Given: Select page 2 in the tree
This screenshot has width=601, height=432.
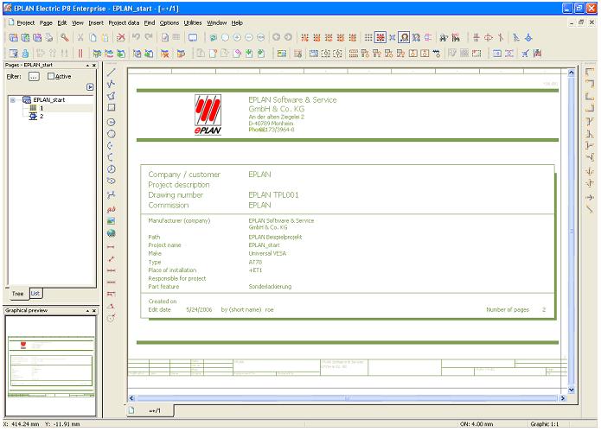Looking at the screenshot, I should (42, 116).
